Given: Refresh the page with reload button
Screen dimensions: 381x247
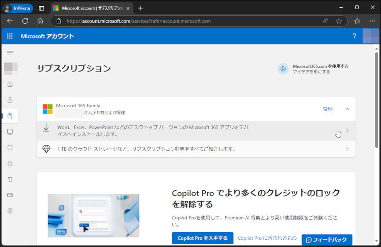Looking at the screenshot, I should (25, 21).
